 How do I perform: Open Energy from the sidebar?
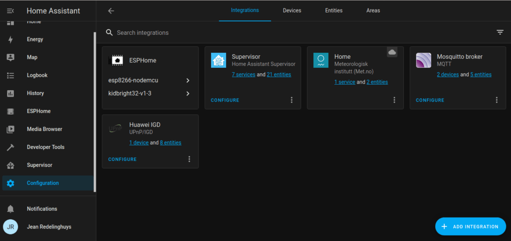pyautogui.click(x=48, y=39)
